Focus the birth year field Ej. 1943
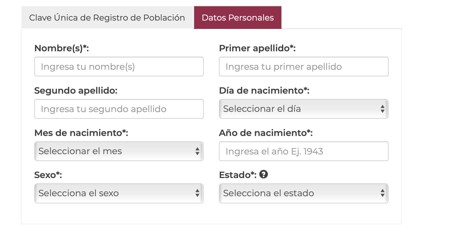The height and width of the screenshot is (235, 454). coord(303,151)
